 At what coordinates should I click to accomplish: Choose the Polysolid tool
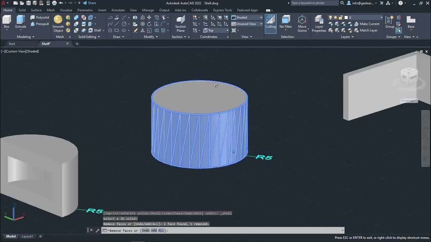(40, 17)
